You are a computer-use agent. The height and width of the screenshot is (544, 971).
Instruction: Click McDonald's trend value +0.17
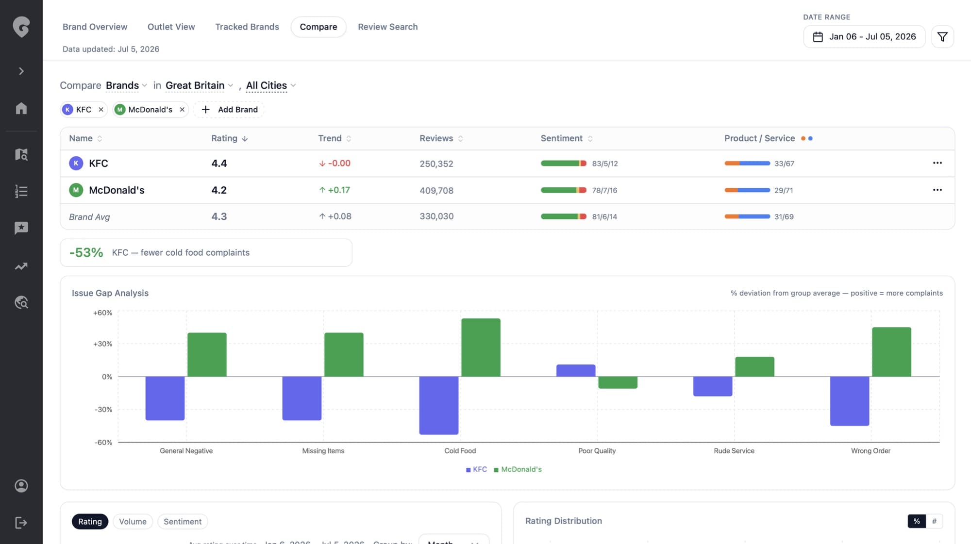tap(335, 190)
